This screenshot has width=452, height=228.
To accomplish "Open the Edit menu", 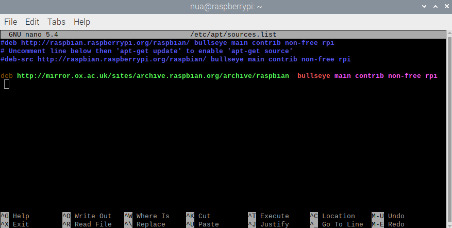I will click(32, 22).
